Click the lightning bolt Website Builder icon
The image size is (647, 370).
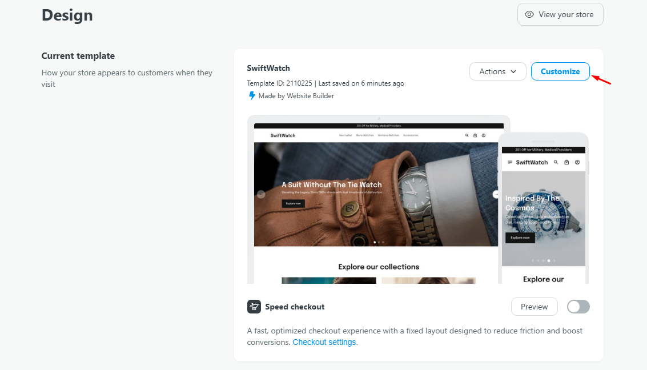252,96
